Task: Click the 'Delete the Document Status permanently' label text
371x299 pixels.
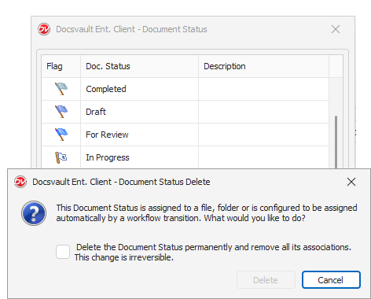Action: 213,252
